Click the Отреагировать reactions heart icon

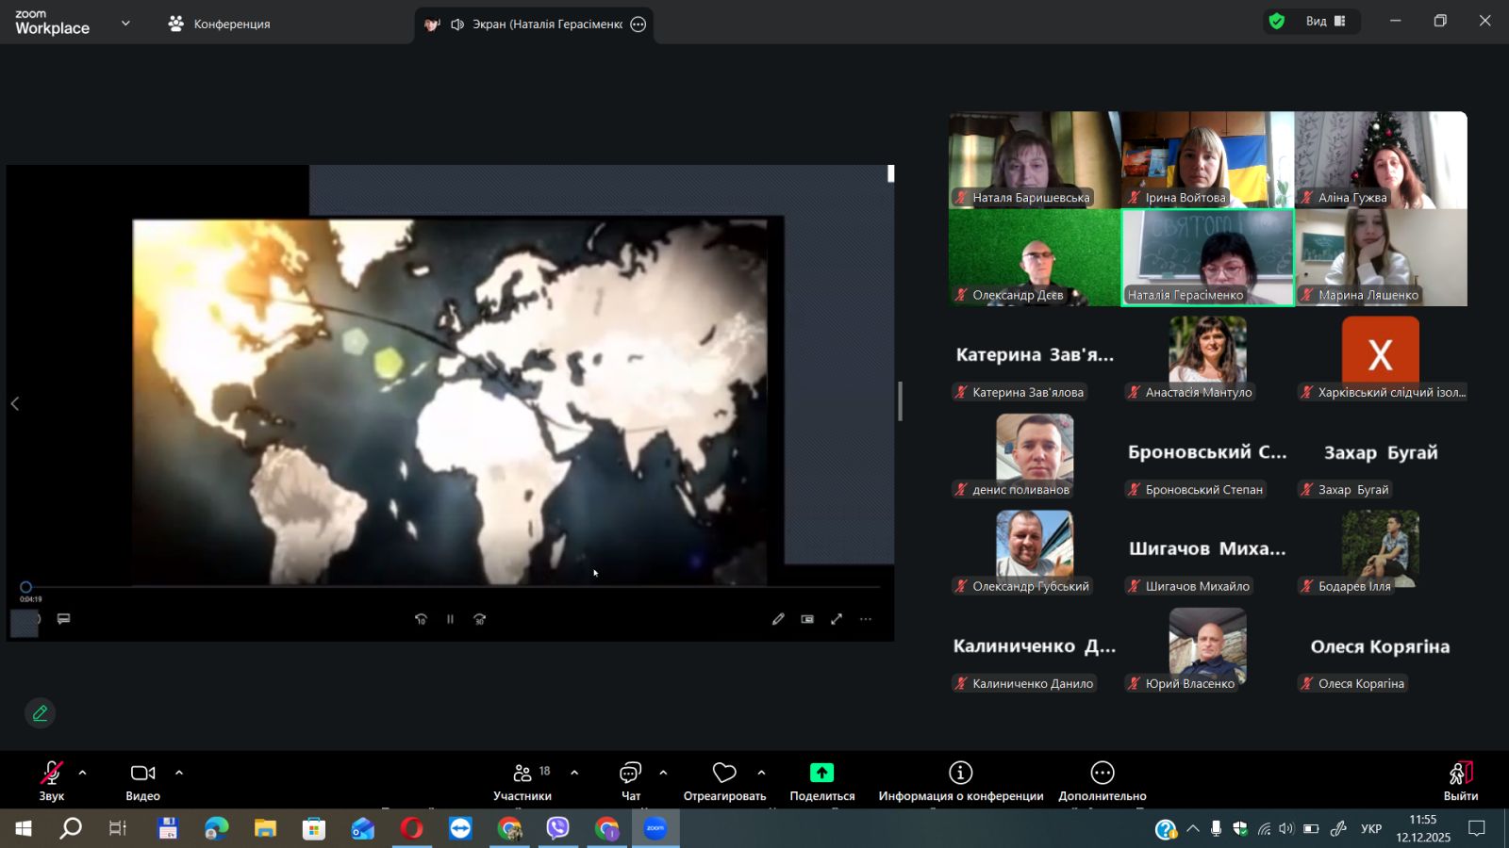(724, 774)
